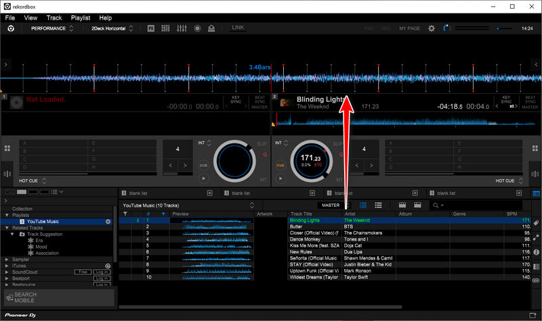Toggle deck 1 BEAT SYNC
542x321 pixels.
click(259, 99)
